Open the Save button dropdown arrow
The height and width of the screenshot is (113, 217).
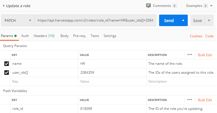click(209, 20)
